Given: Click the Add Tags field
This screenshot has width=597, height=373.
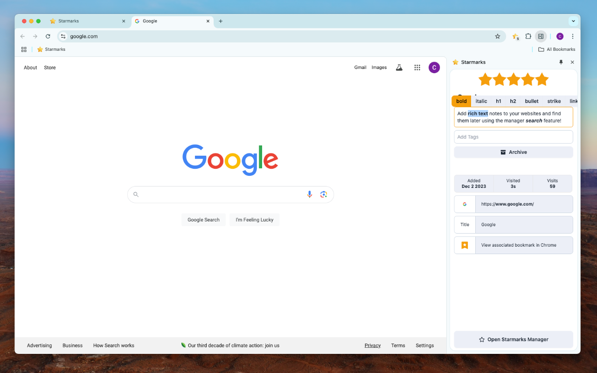Looking at the screenshot, I should point(514,137).
